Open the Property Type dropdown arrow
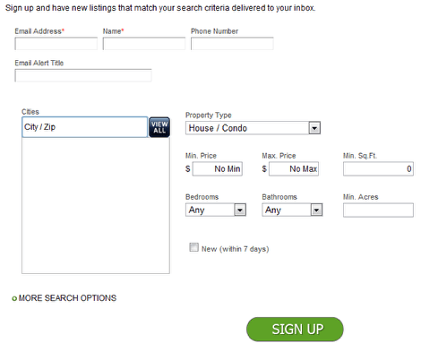This screenshot has width=430, height=343. click(314, 128)
